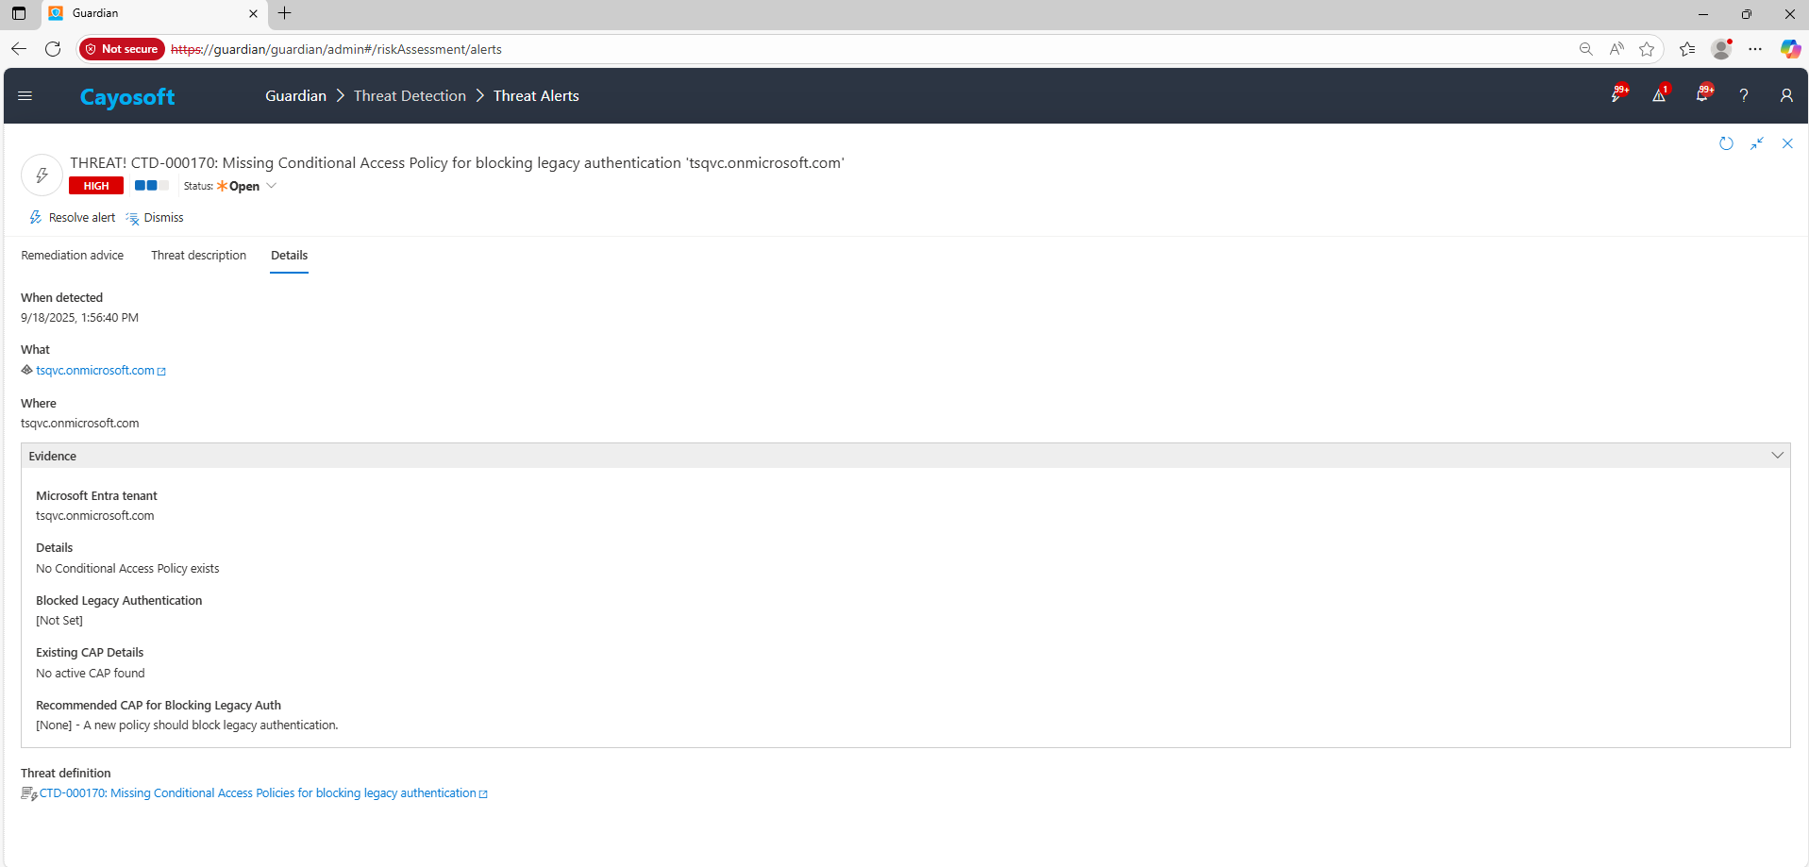This screenshot has height=867, width=1809.
Task: Open the CTD-000170 threat definition link
Action: point(258,793)
